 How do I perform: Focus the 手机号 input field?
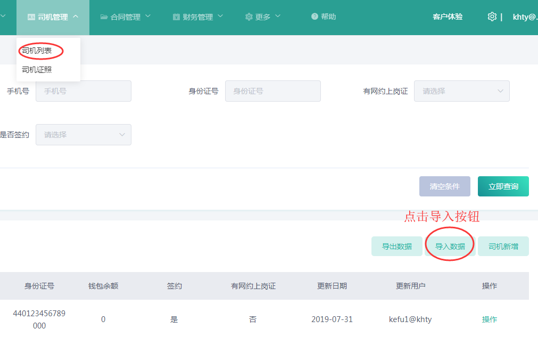(83, 91)
